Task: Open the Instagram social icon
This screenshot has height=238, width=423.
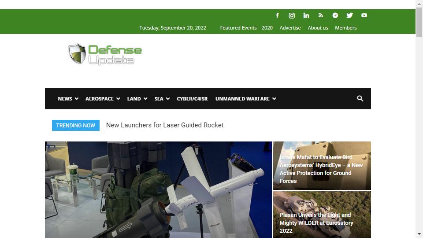Action: pos(292,15)
